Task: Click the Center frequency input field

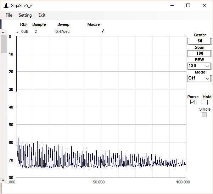Action: (x=199, y=41)
